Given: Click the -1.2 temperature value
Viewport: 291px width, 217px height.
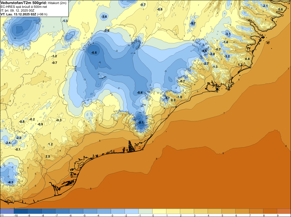Looking at the screenshot, I should click(54, 56).
